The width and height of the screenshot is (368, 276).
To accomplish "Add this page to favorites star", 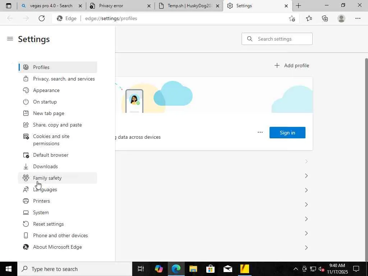I will pos(292,19).
